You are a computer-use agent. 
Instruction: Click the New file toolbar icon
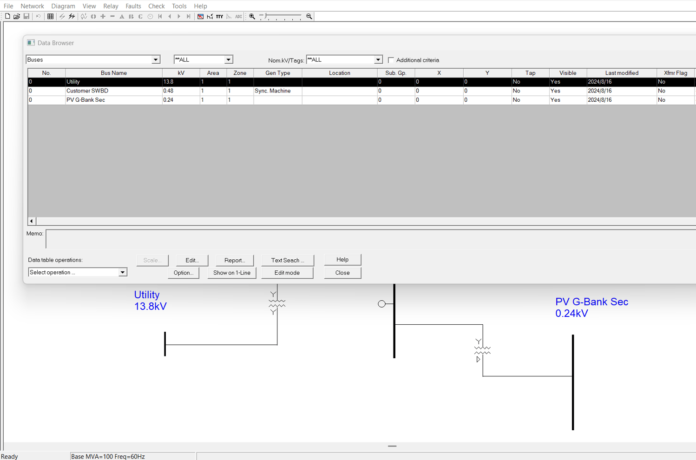pyautogui.click(x=7, y=16)
